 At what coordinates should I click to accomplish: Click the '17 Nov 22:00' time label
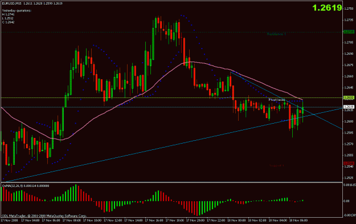point(216,220)
